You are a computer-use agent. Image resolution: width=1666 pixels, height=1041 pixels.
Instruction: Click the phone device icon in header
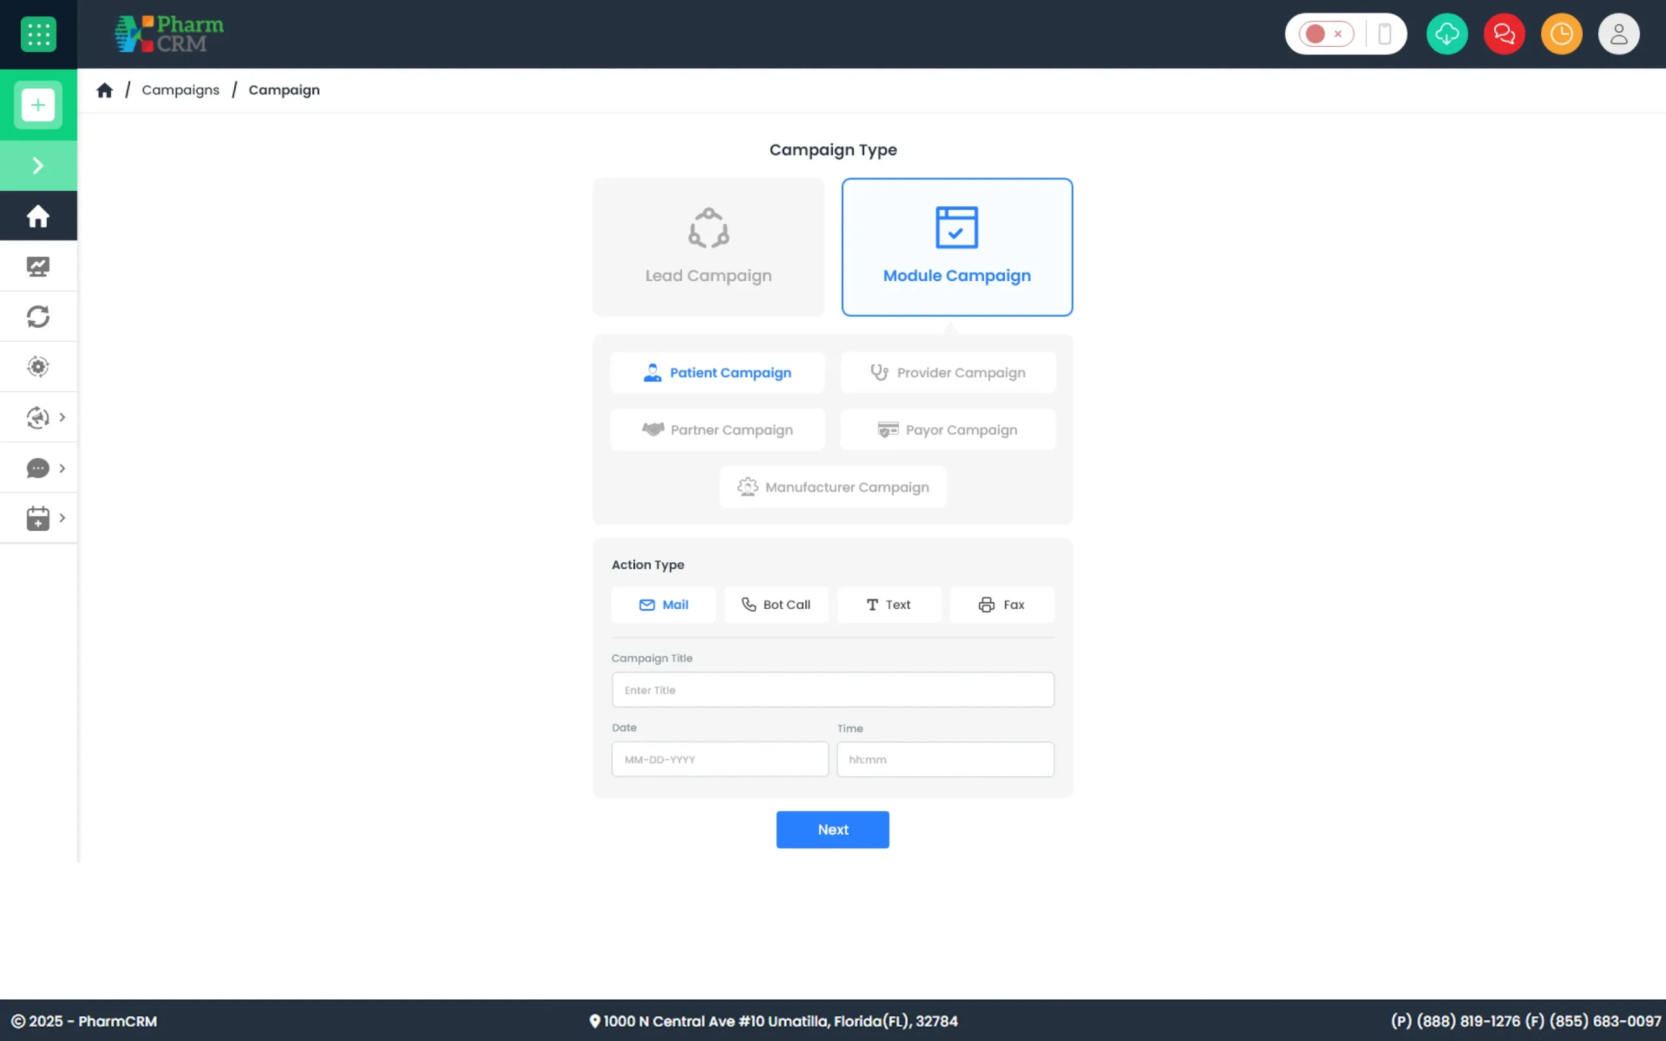coord(1385,34)
